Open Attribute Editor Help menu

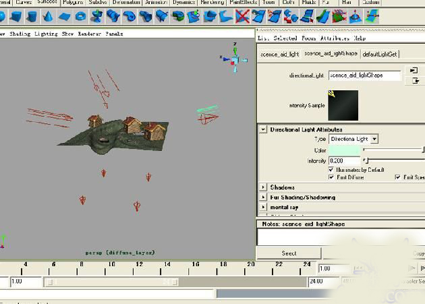360,38
